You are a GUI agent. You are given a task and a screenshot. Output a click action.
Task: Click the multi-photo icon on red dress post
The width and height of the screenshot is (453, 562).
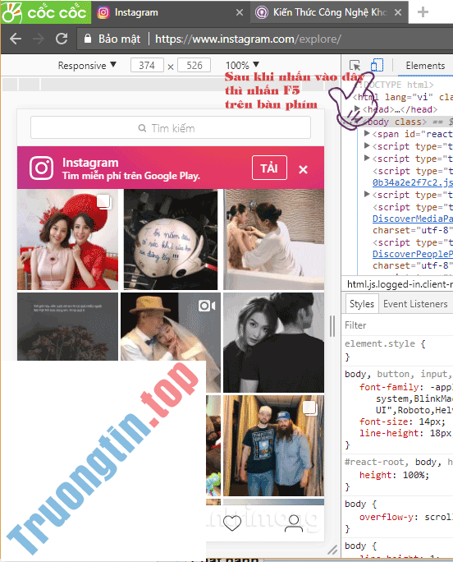pos(104,201)
